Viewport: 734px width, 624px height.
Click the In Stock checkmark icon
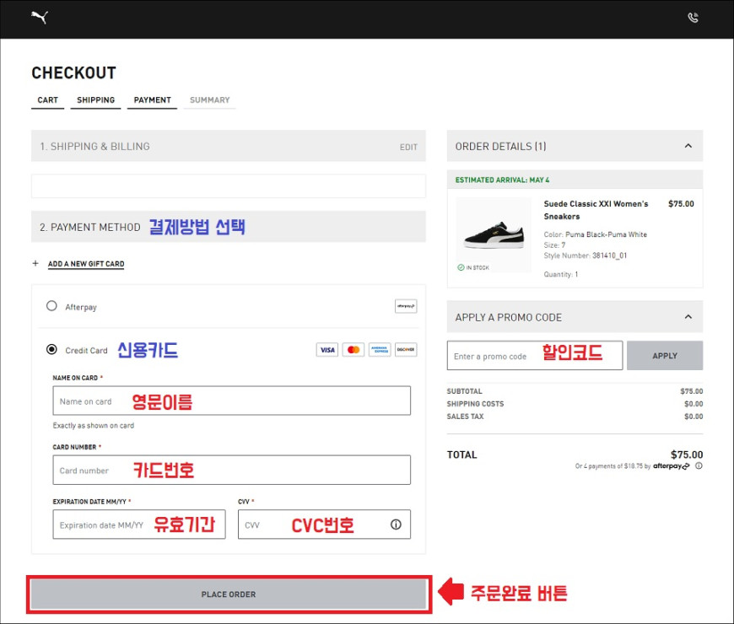pos(461,267)
